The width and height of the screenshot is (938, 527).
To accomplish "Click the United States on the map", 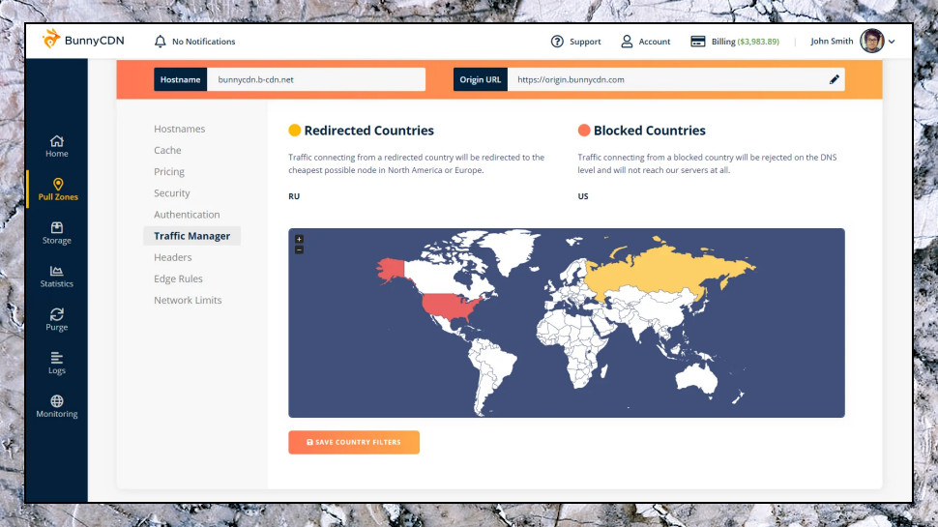I will 452,307.
